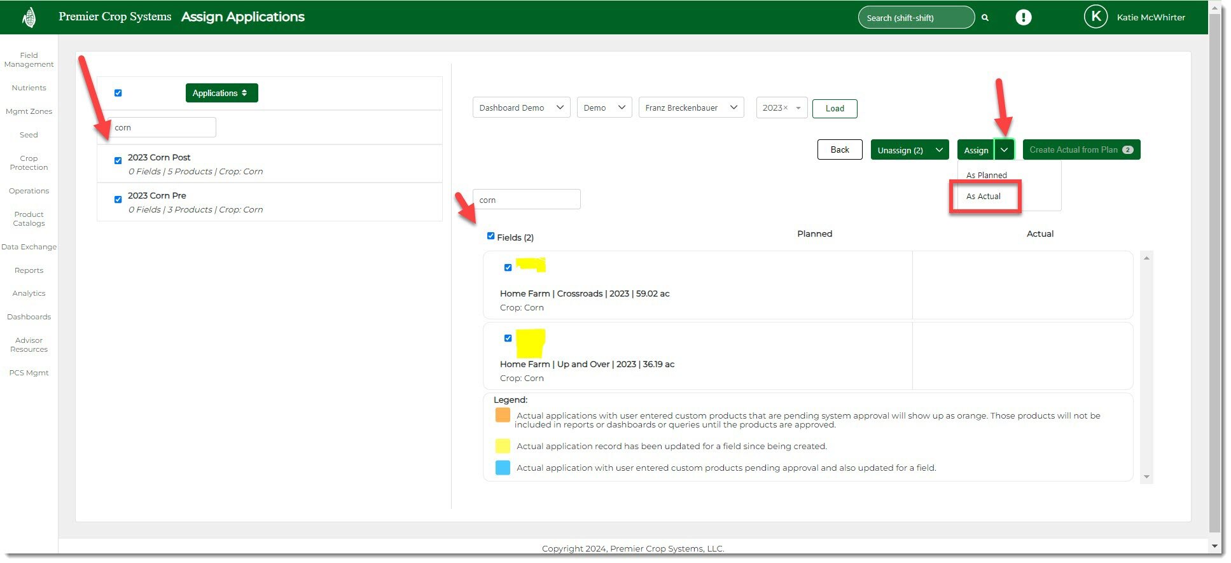The height and width of the screenshot is (563, 1231).
Task: Expand the Assign dropdown arrow
Action: 1004,150
